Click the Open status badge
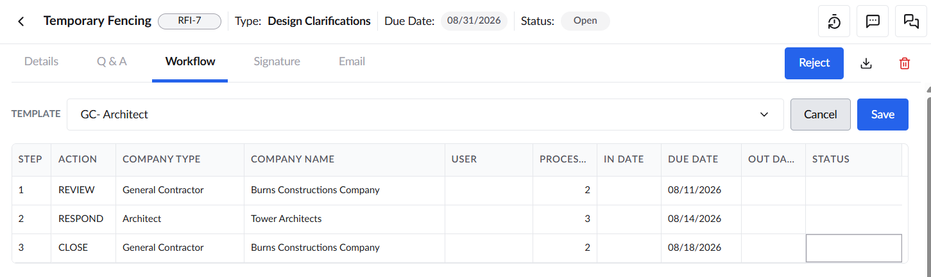Screen dimensions: 931x277 (585, 21)
